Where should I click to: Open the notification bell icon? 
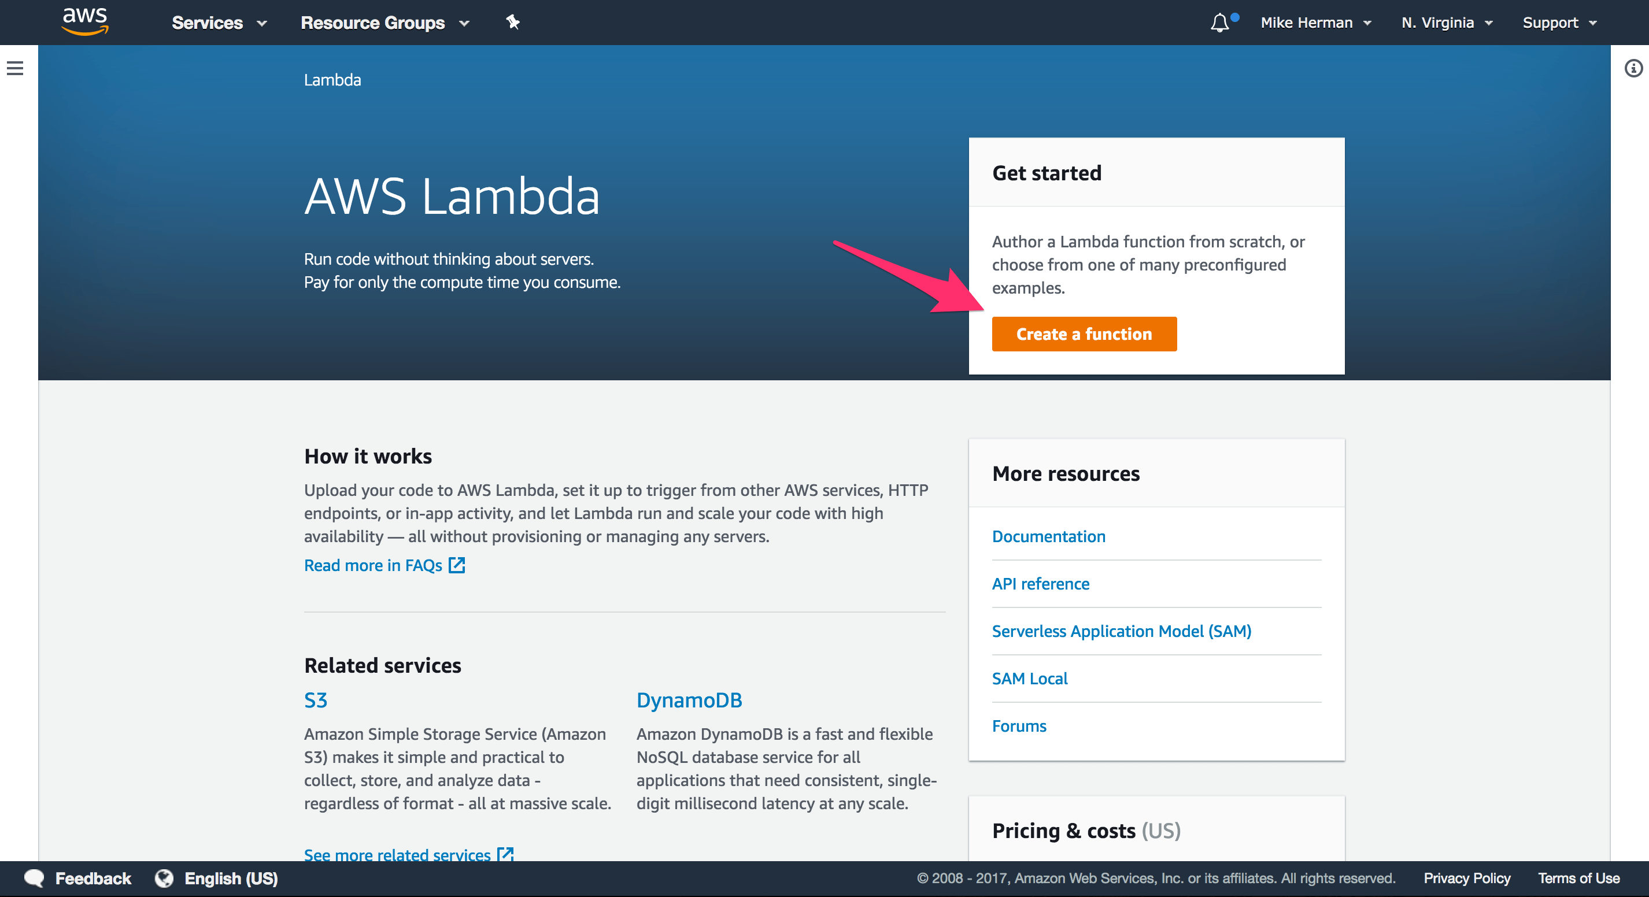[1220, 23]
